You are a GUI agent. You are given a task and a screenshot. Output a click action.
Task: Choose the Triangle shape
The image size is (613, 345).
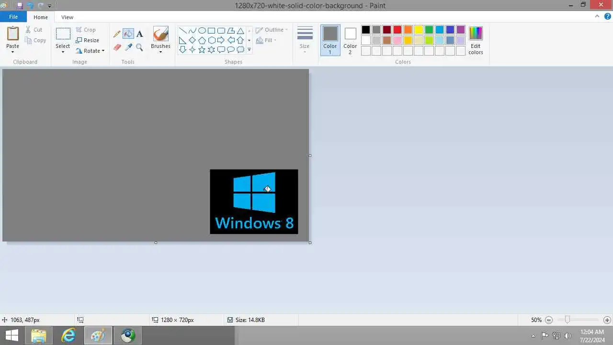[x=240, y=31]
